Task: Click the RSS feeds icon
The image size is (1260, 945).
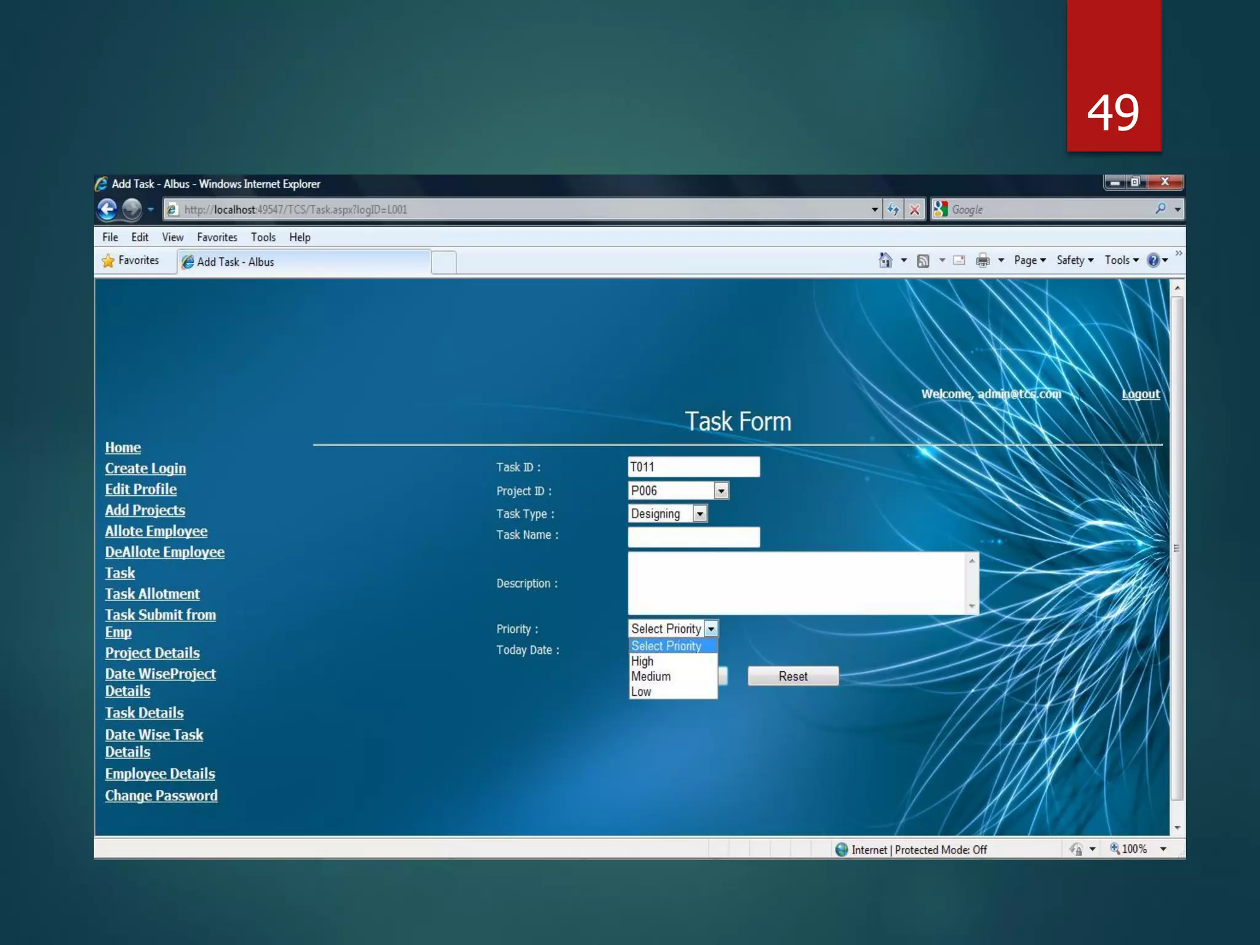Action: coord(923,261)
